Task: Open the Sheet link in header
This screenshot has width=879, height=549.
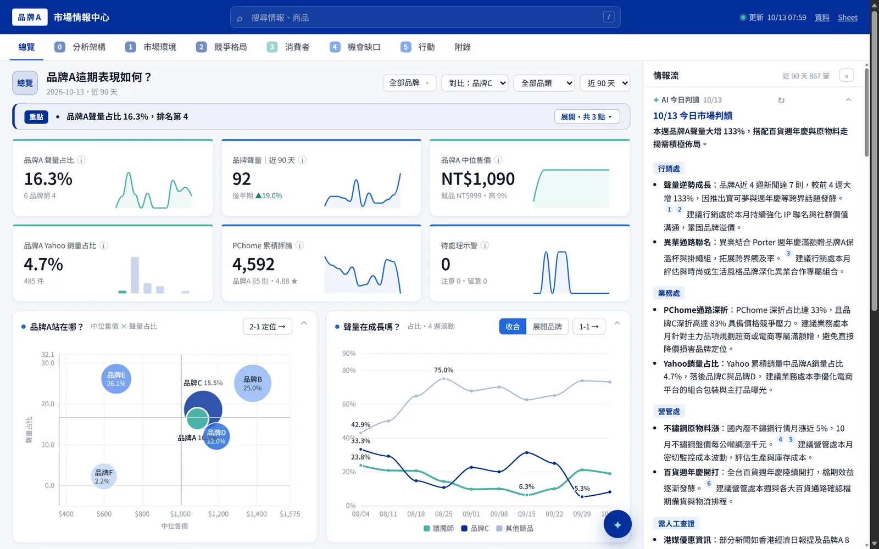Action: 848,18
